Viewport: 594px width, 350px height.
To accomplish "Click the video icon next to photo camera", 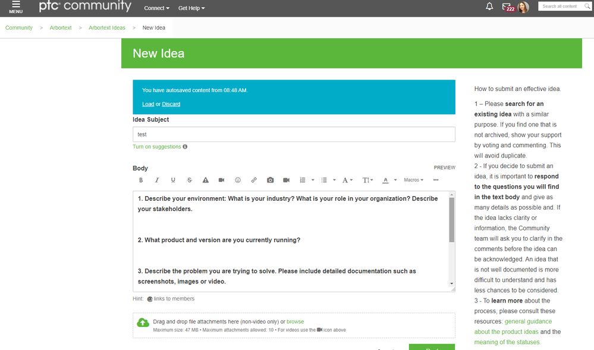I will pyautogui.click(x=287, y=180).
